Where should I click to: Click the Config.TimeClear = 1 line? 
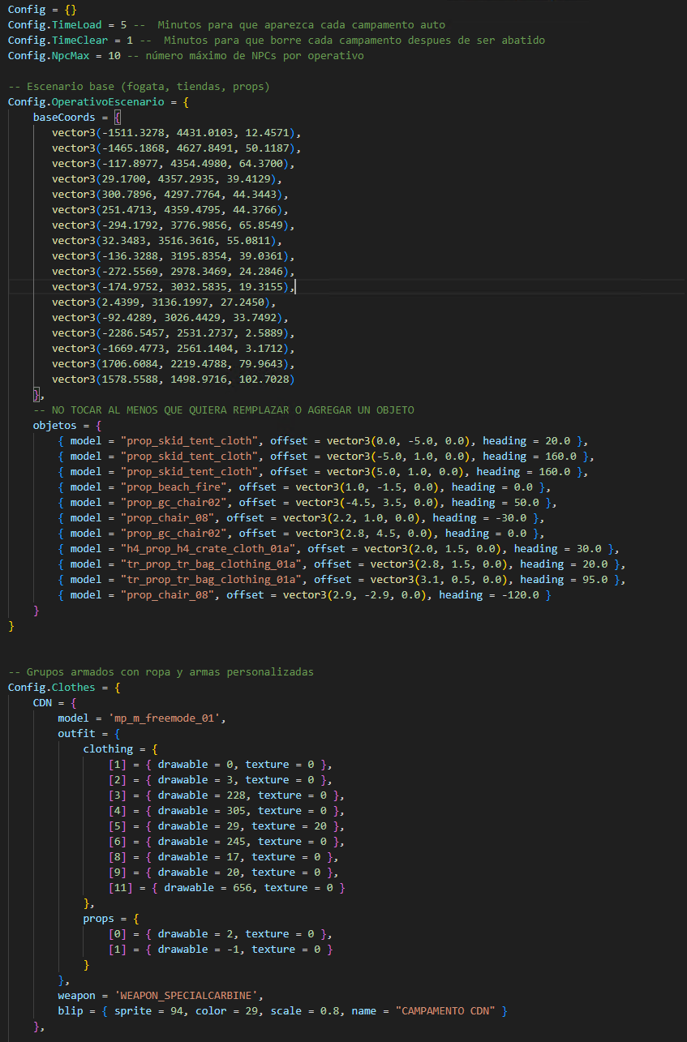click(277, 41)
